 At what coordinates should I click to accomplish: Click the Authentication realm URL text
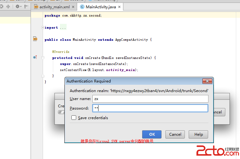point(159,91)
